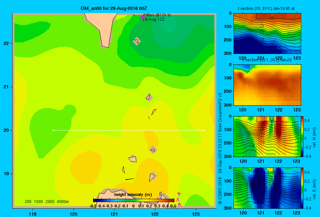Click the vel. N color scale bar

(302, 136)
